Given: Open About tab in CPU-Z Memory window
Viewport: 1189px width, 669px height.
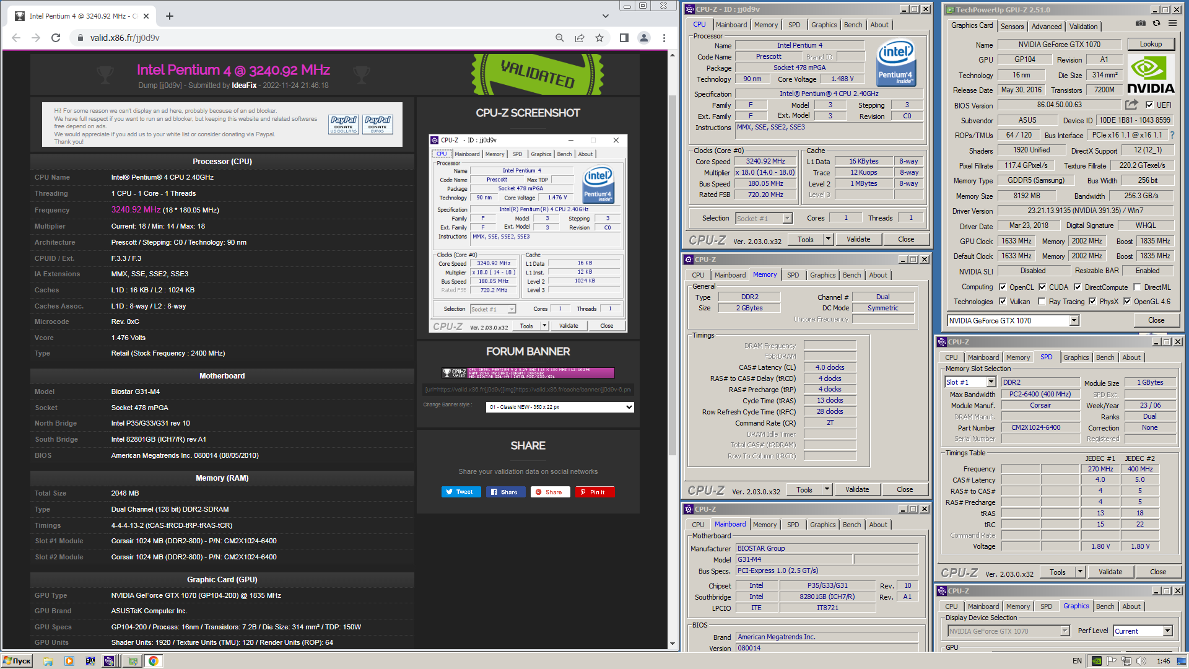Looking at the screenshot, I should pos(878,275).
